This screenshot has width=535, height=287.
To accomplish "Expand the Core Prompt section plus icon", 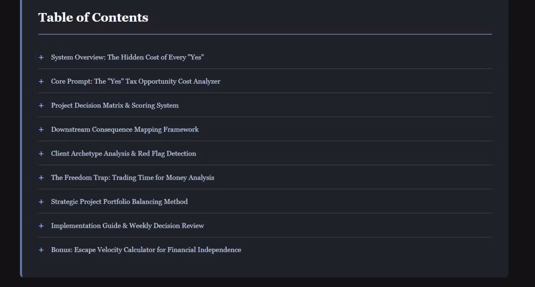I will [41, 82].
